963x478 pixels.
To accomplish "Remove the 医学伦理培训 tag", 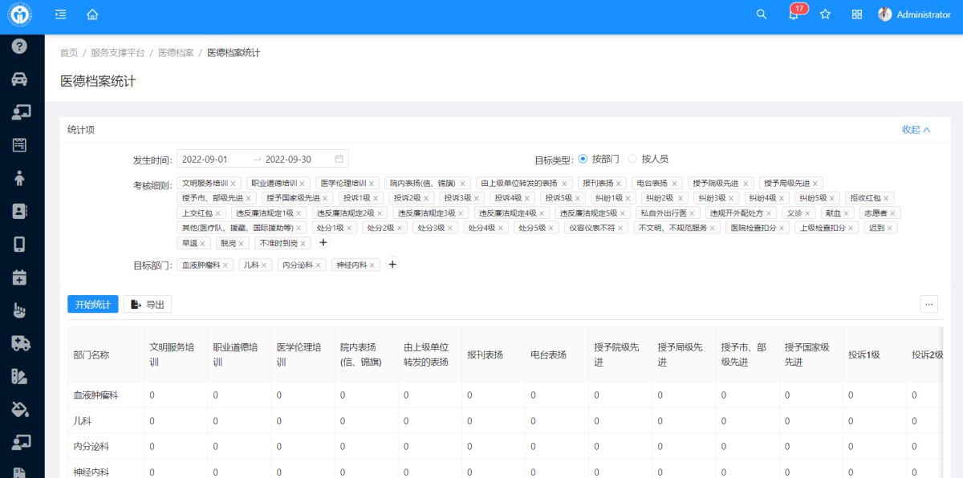I will tap(372, 183).
